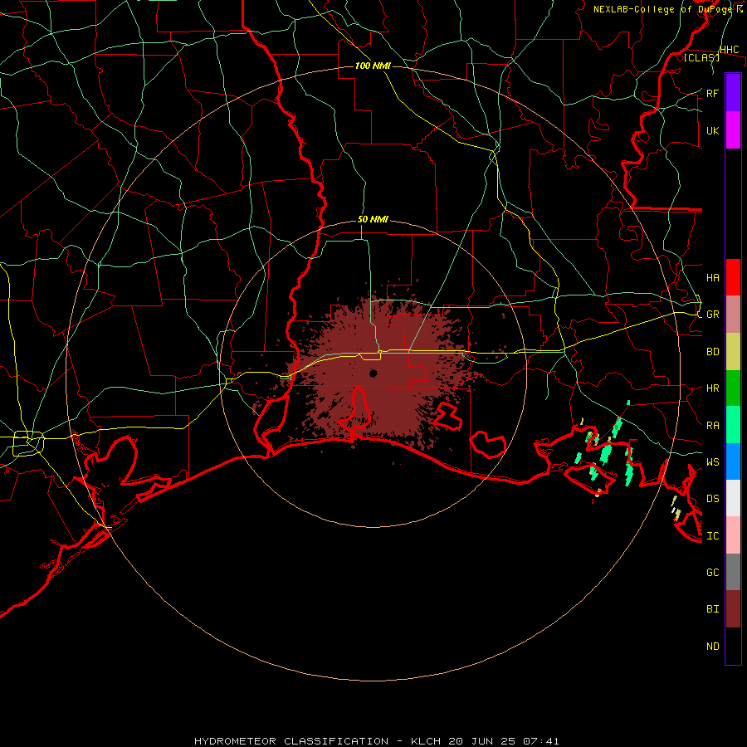Click the HA red legend swatch

[733, 277]
